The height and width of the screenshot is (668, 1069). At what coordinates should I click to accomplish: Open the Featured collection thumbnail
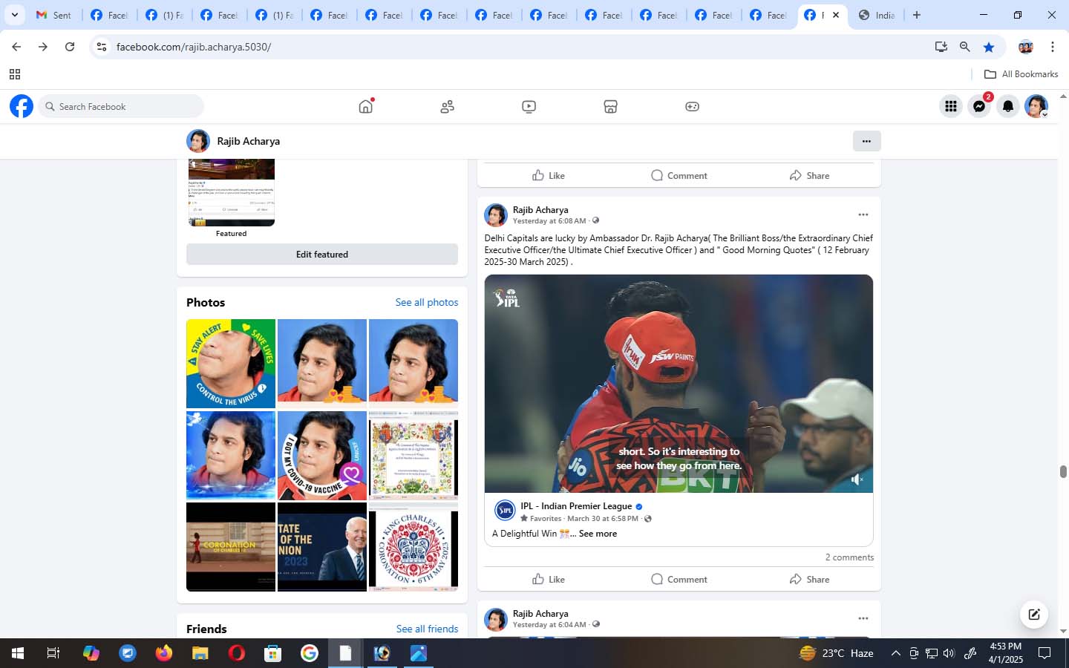point(232,192)
